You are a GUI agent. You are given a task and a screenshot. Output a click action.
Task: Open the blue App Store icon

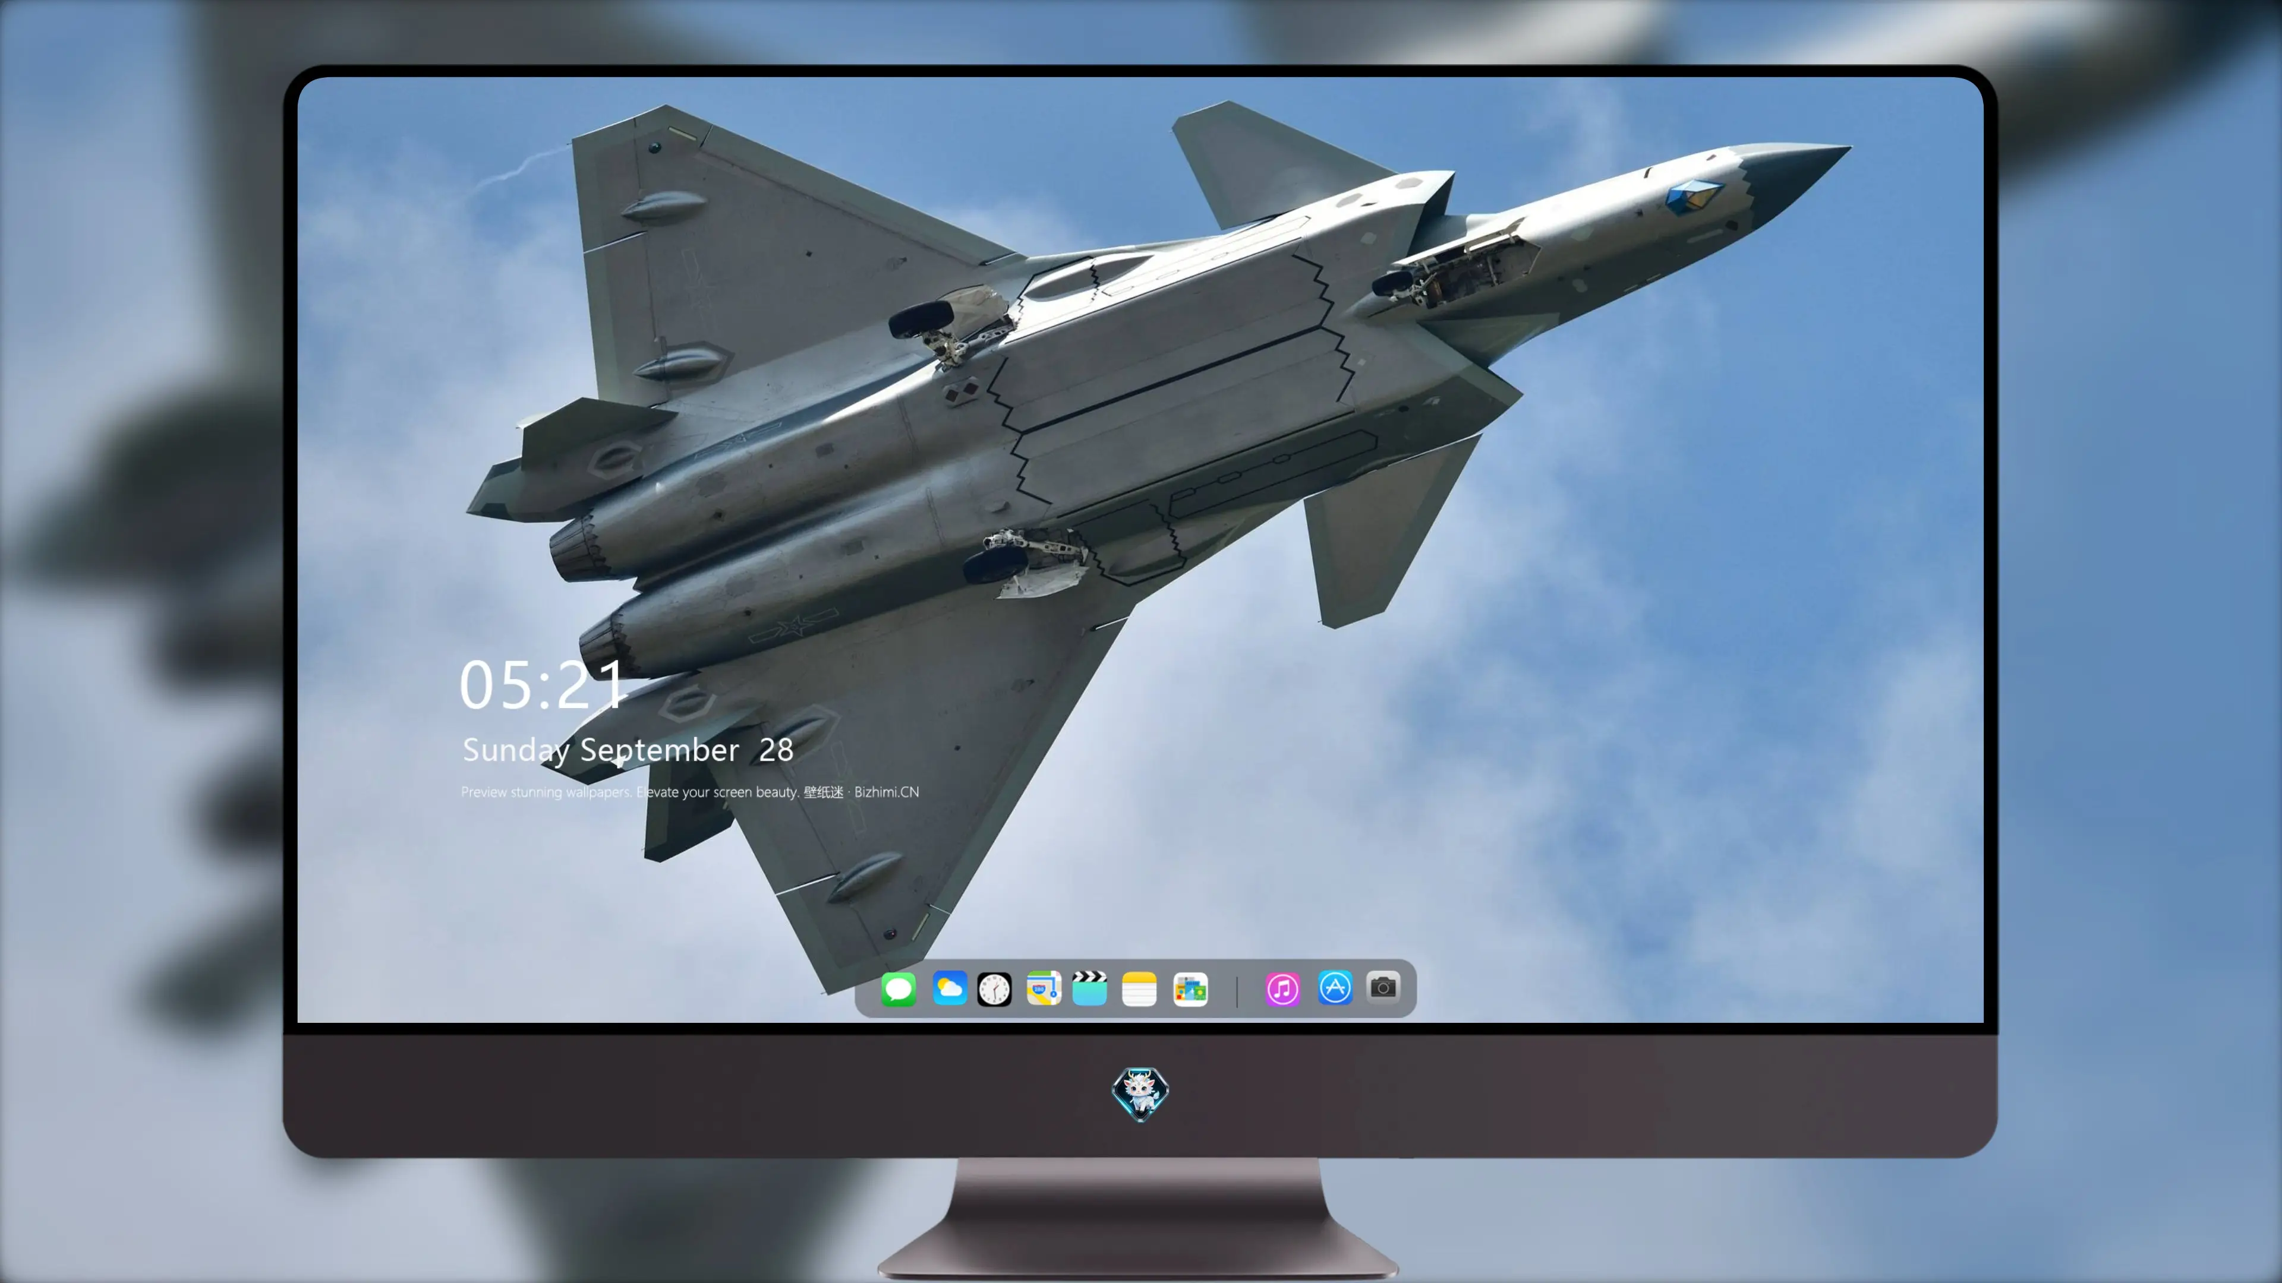pos(1335,988)
